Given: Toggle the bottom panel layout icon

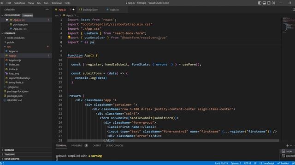Looking at the screenshot, I should point(264,3).
